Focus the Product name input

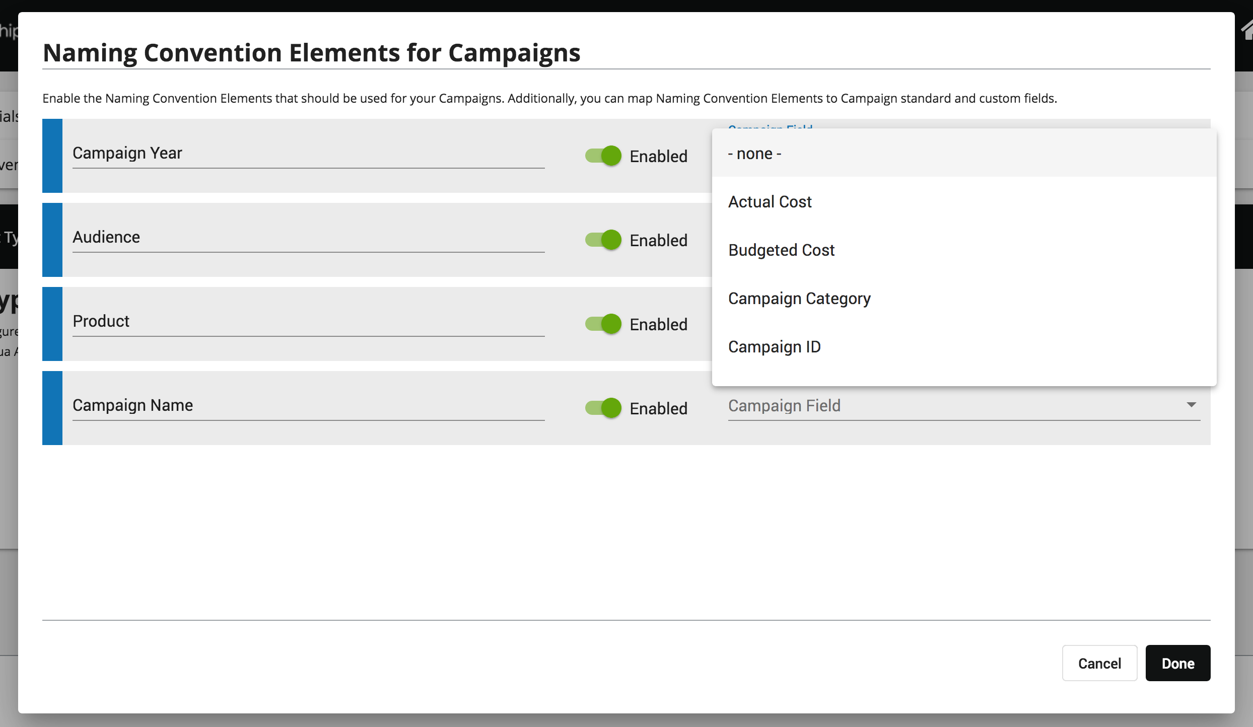click(308, 321)
